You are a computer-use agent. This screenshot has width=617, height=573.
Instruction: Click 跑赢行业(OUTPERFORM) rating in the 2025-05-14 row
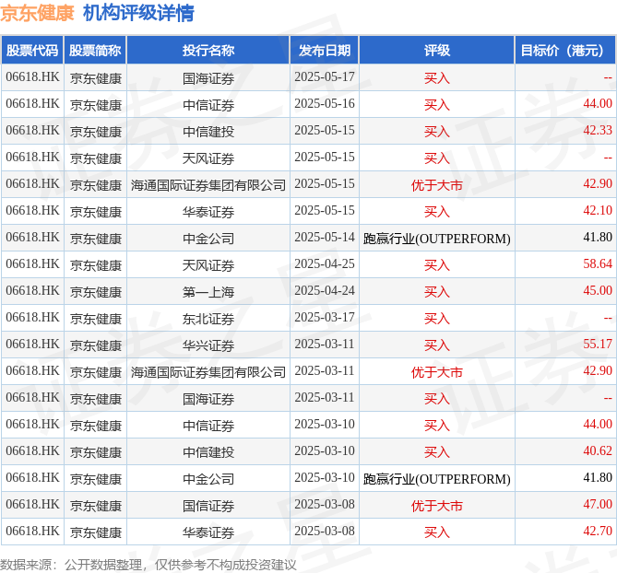(437, 239)
